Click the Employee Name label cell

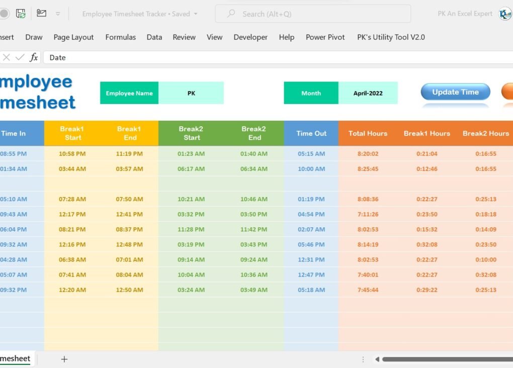[x=129, y=93]
